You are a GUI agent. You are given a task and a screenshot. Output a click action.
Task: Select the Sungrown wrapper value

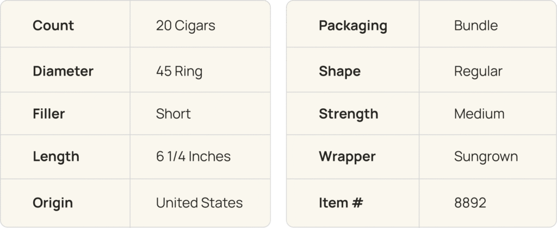pyautogui.click(x=486, y=157)
